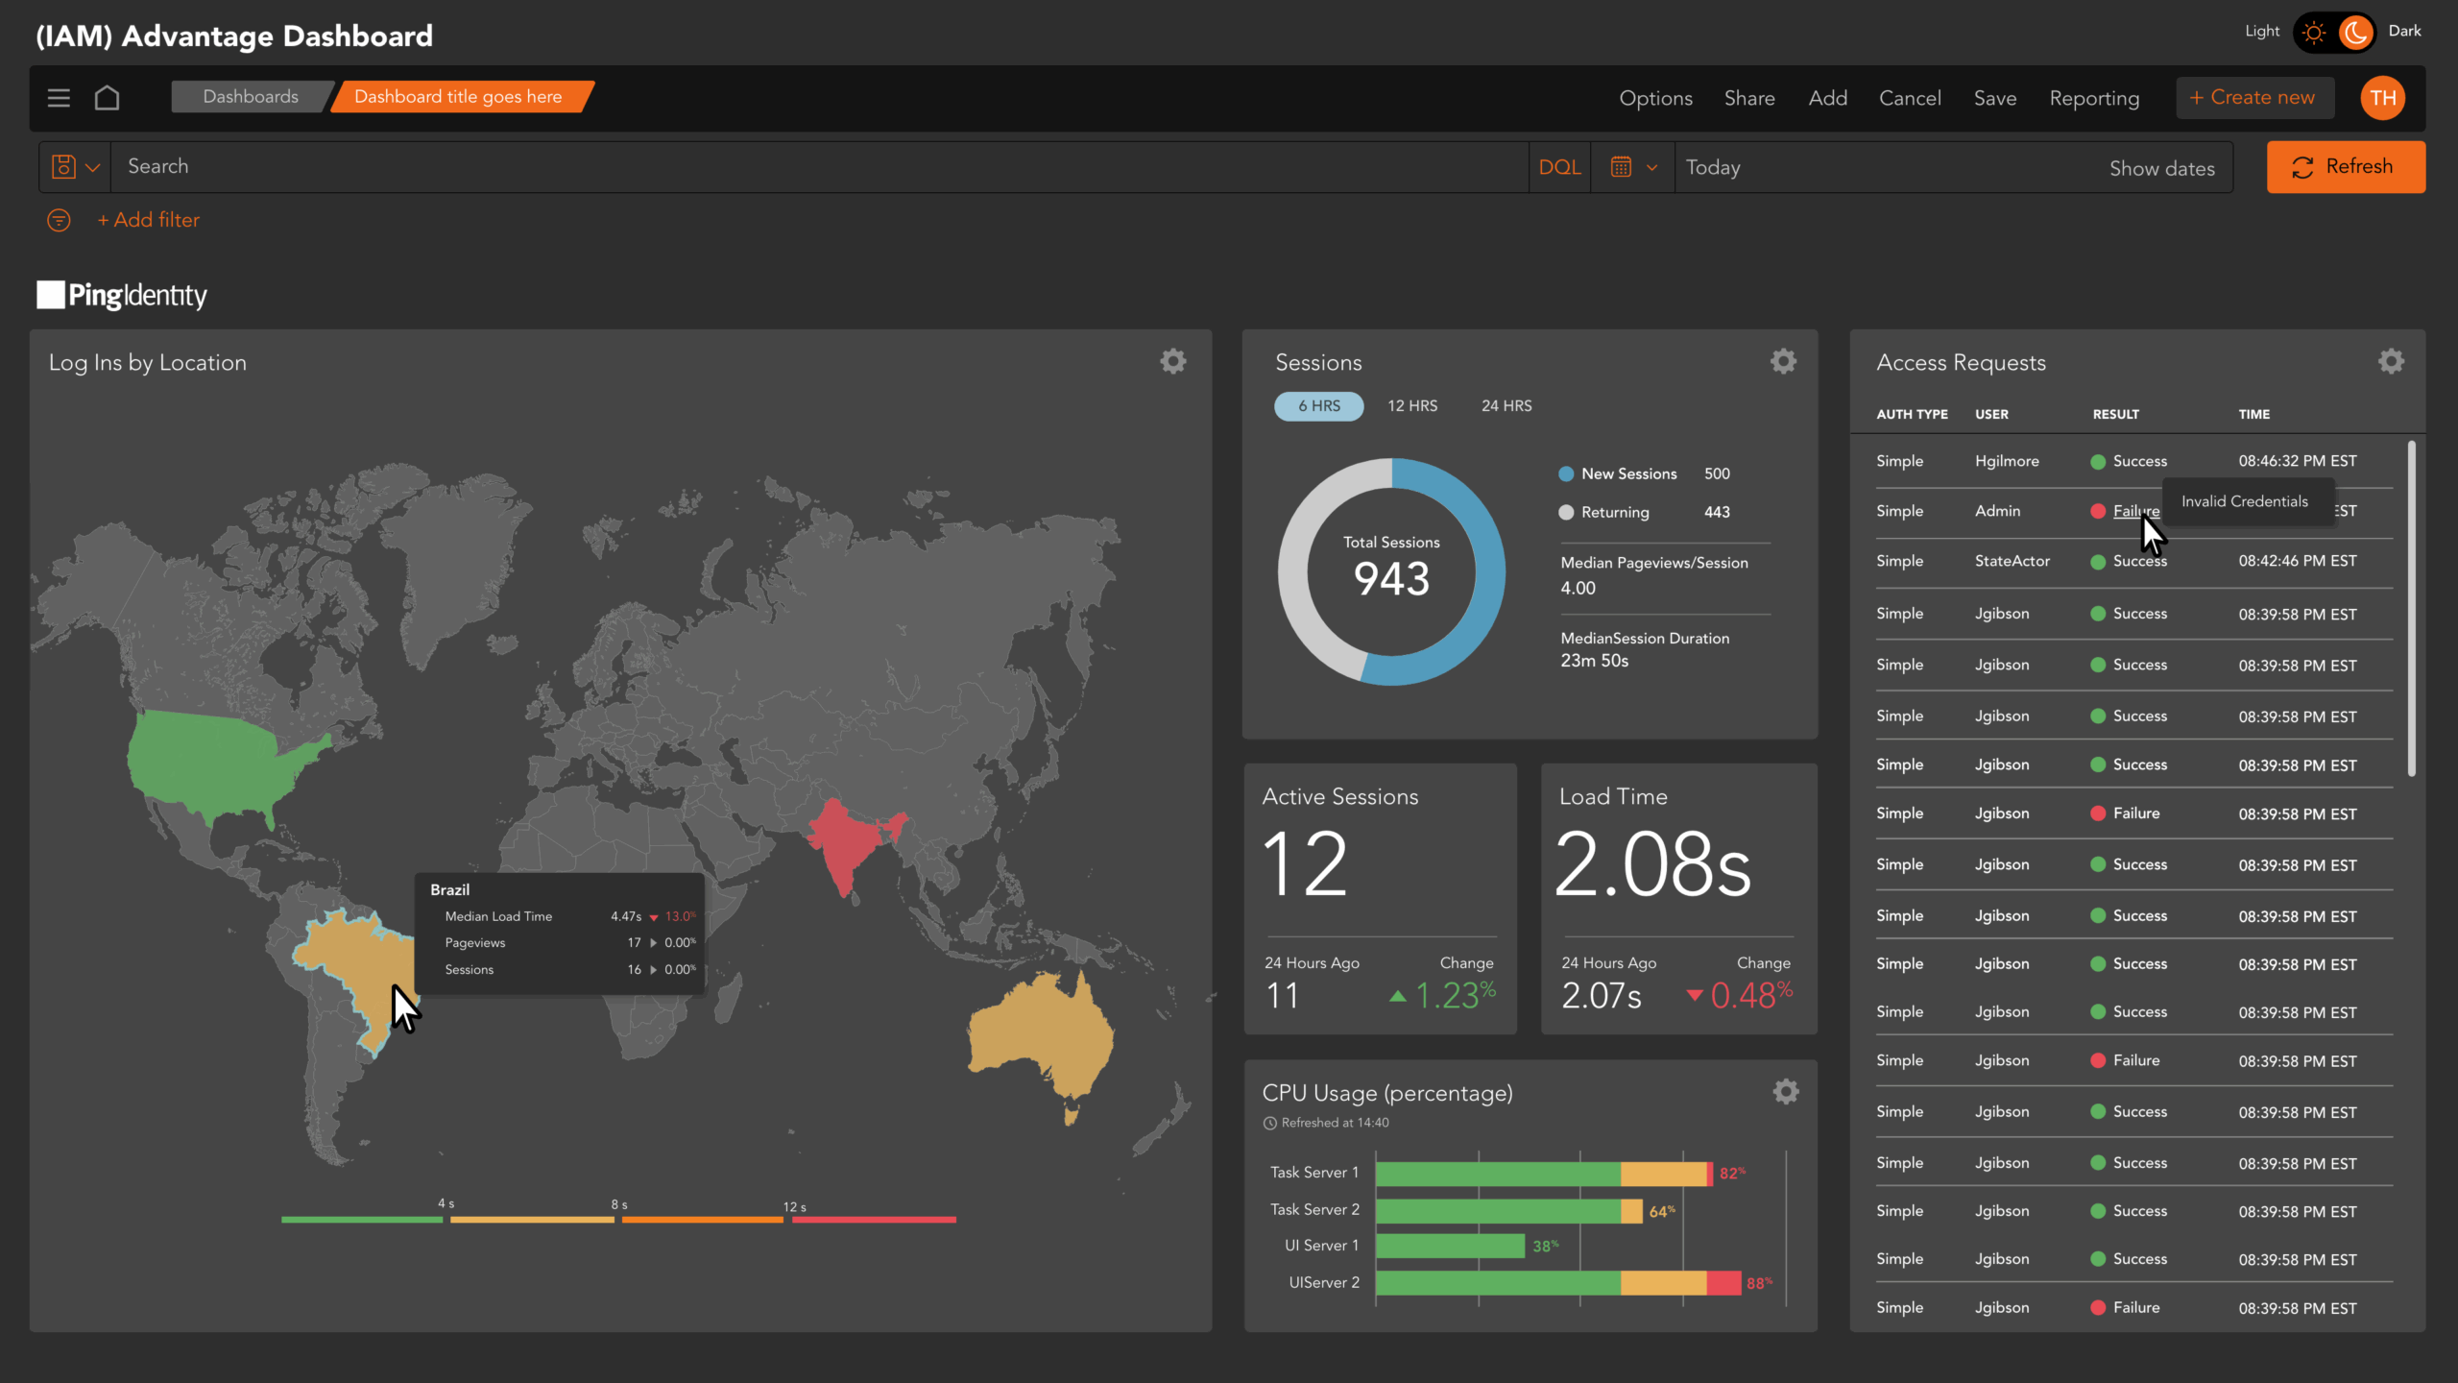The image size is (2458, 1383).
Task: Select Dark theme moon toggle
Action: pyautogui.click(x=2354, y=33)
